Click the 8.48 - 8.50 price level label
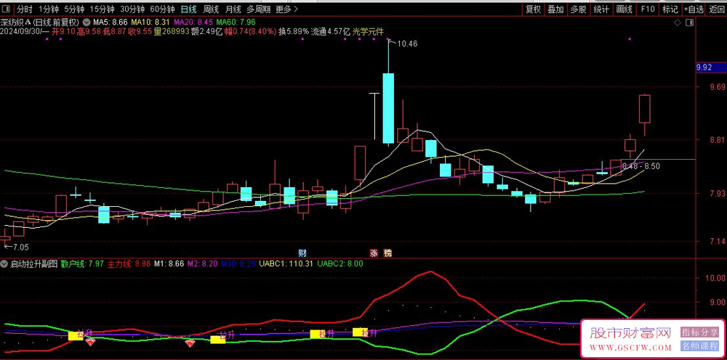The width and height of the screenshot is (727, 360). (x=640, y=166)
